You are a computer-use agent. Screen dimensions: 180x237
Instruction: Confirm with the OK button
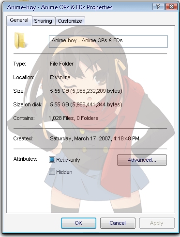pyautogui.click(x=78, y=223)
